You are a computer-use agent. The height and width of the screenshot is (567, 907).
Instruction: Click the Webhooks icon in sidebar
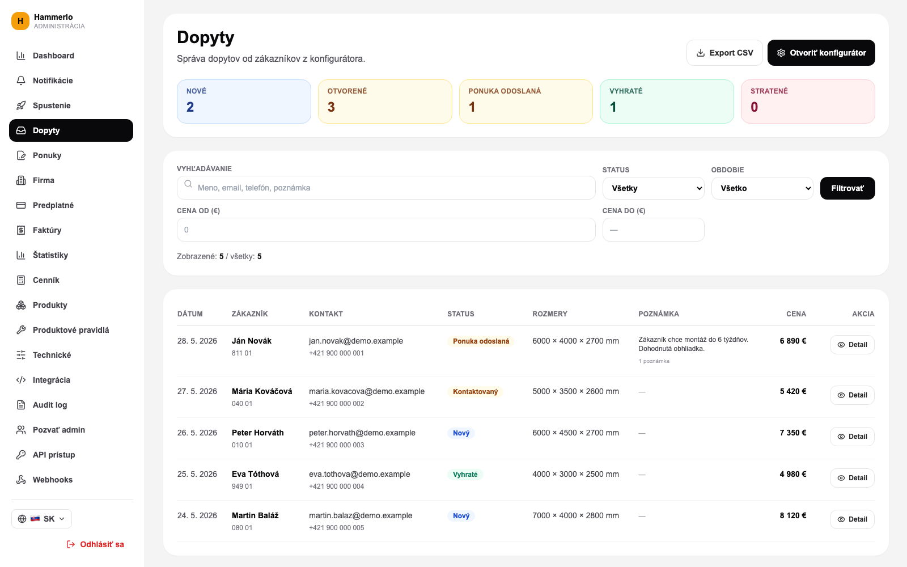pos(21,480)
